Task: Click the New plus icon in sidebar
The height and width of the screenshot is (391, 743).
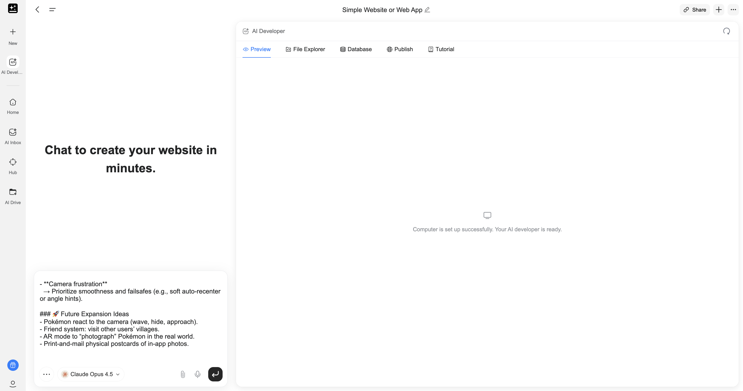Action: (13, 32)
